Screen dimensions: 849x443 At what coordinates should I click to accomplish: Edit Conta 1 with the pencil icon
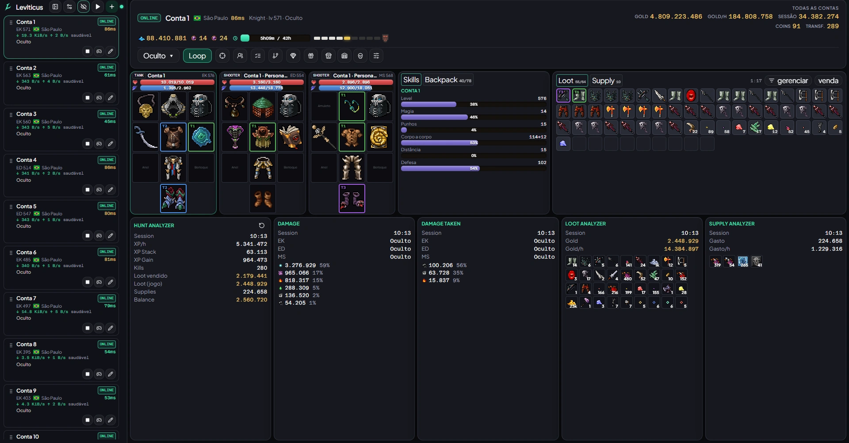point(111,51)
